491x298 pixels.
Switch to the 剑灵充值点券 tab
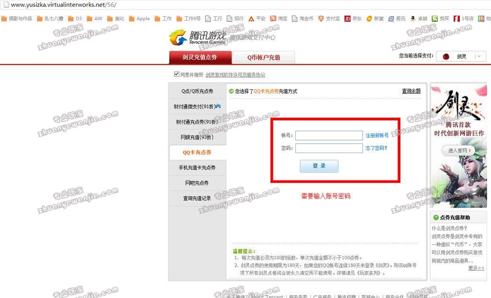pos(200,57)
